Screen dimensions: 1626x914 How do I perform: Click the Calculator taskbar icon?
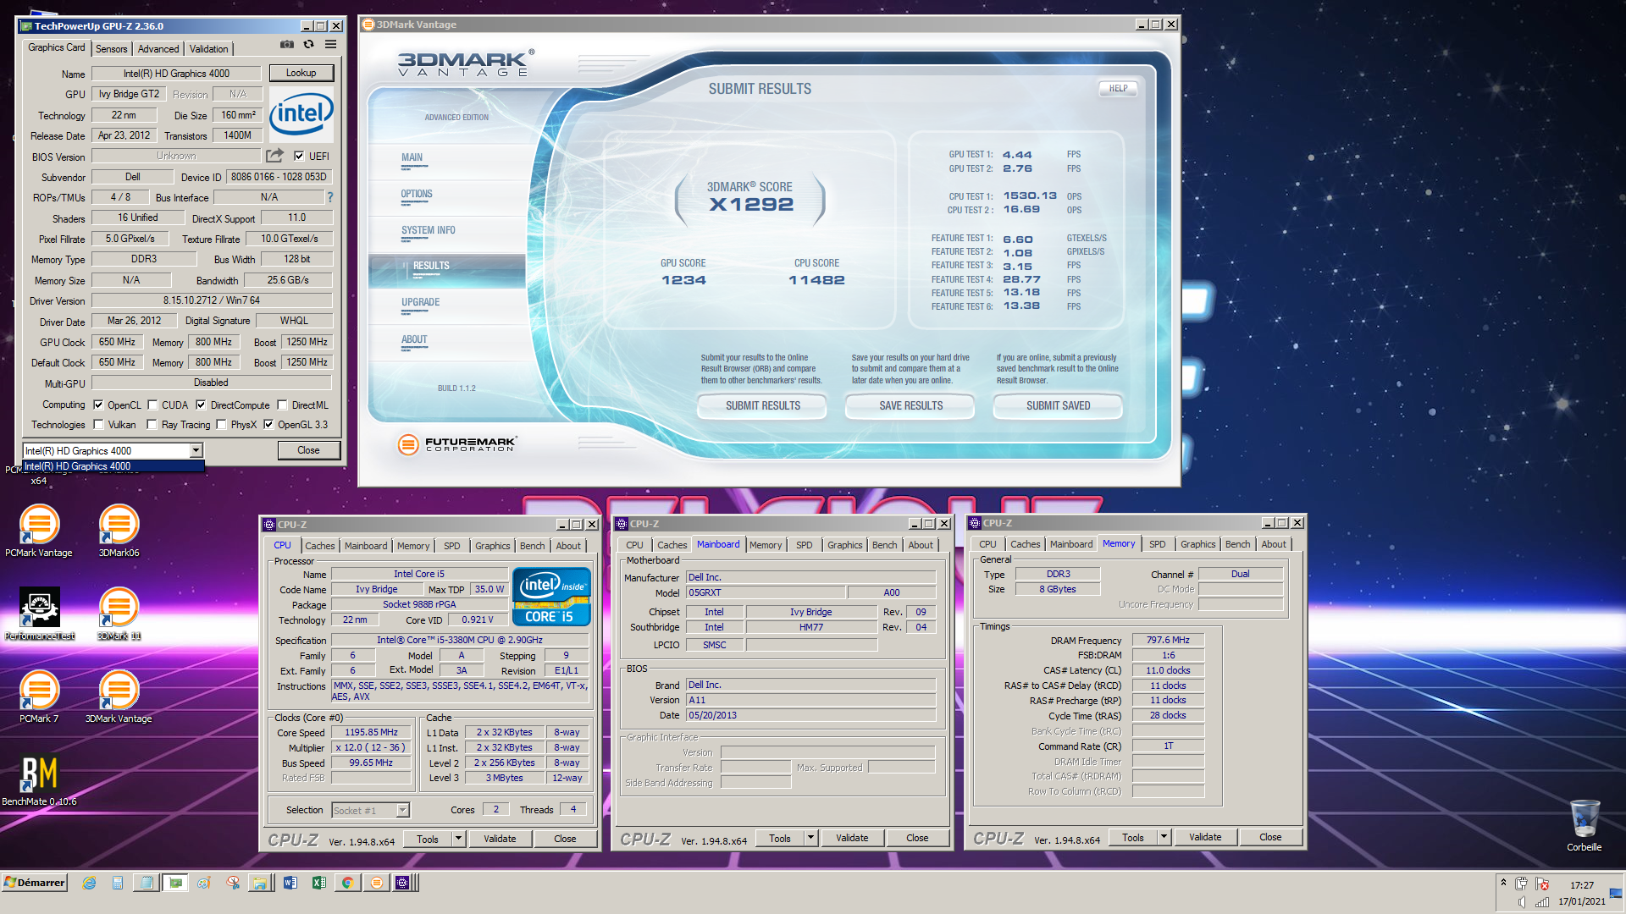click(118, 883)
